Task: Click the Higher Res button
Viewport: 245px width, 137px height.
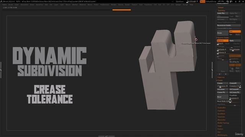Action: (235, 13)
